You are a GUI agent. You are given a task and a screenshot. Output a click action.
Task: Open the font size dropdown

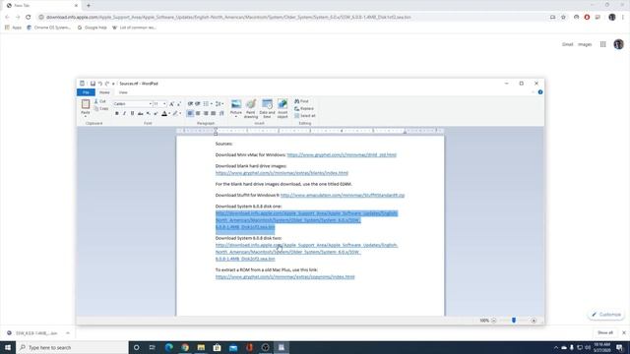coord(164,104)
